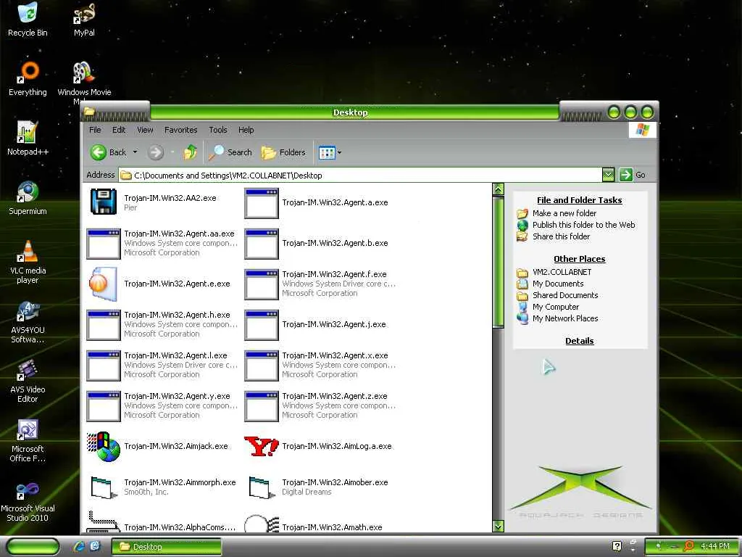Select the Trojan-IM.Win32.Agent.f.exe file
This screenshot has height=557, width=742.
pos(320,284)
